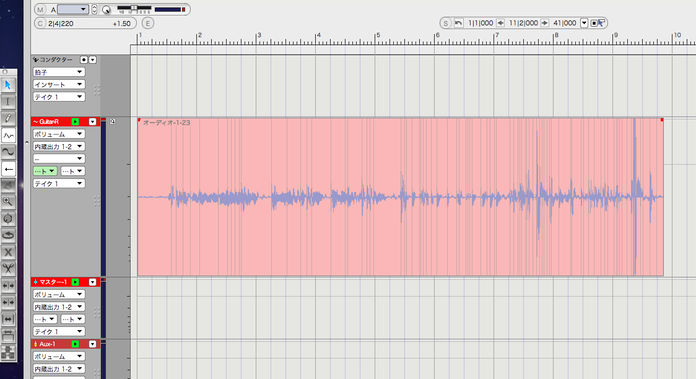Click the undo arrow in selection bar
Viewport: 696px width, 379px height.
click(458, 23)
